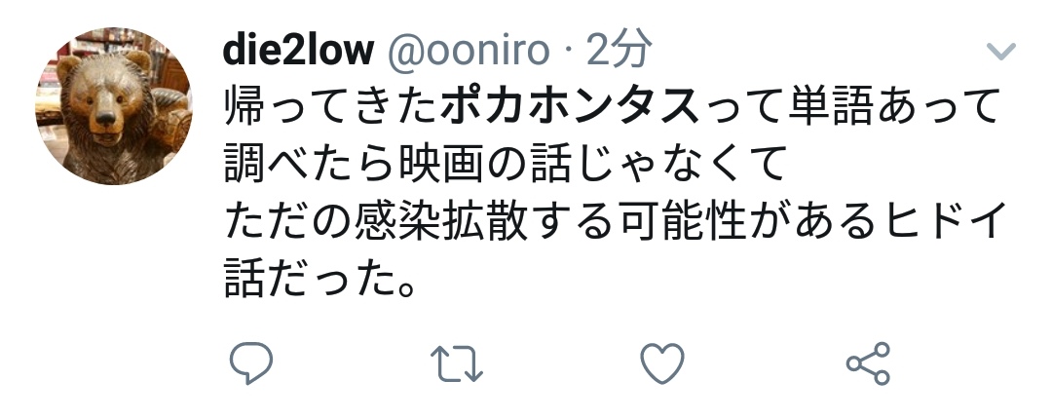Click the line 調べたら映画の話じゃなくて

coord(506,163)
